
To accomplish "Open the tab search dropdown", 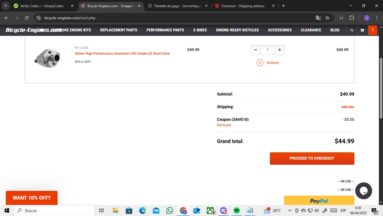I will click(x=6, y=6).
